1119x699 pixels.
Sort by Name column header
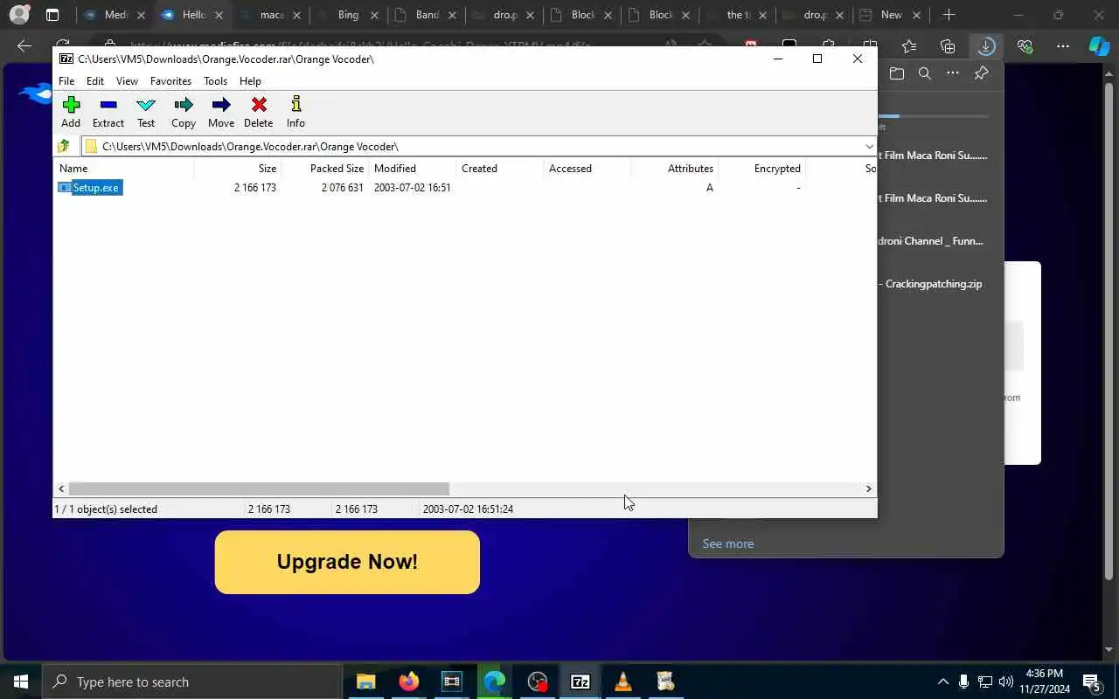point(124,169)
